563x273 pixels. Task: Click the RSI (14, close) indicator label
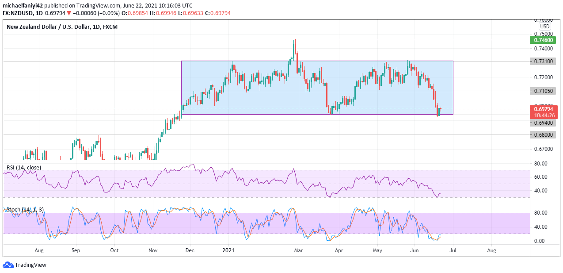click(24, 168)
